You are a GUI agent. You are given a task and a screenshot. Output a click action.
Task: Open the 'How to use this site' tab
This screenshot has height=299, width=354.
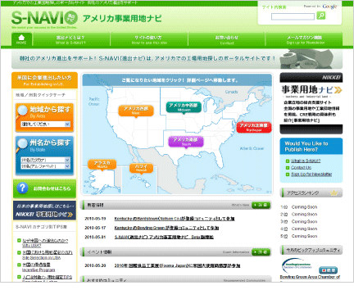tap(149, 39)
